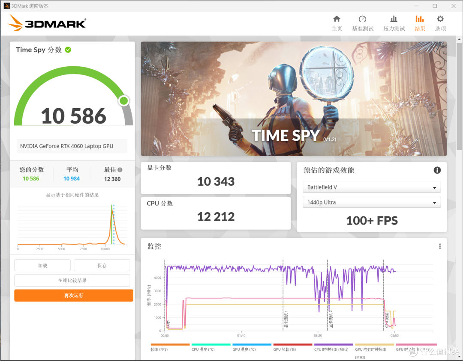463x361 pixels.
Task: Click the 显卡测试 2 timeline marker
Action: [331, 319]
